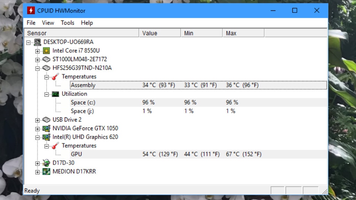356x200 pixels.
Task: Select the ST1000LM048-2E7172 label
Action: [x=80, y=59]
